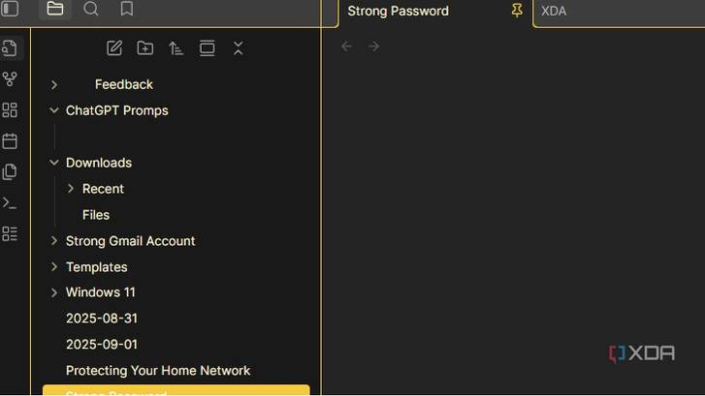Navigate back in note history
Viewport: 705px width, 396px height.
click(346, 46)
